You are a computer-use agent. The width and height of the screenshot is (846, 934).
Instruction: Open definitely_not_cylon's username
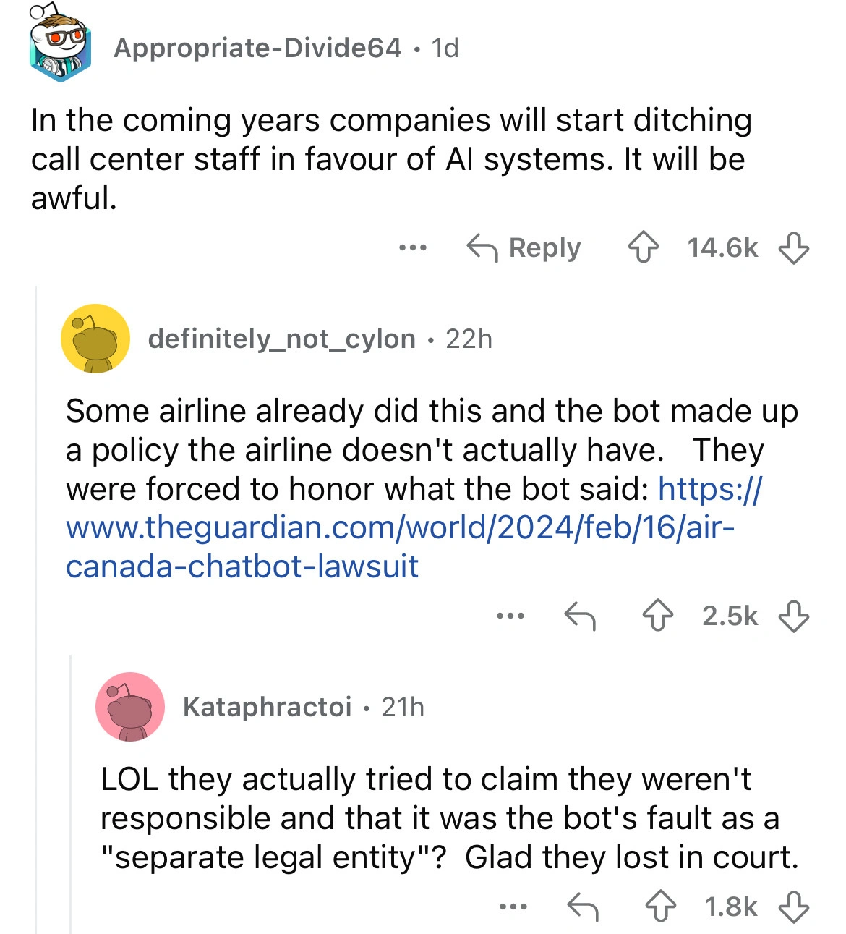(x=281, y=339)
